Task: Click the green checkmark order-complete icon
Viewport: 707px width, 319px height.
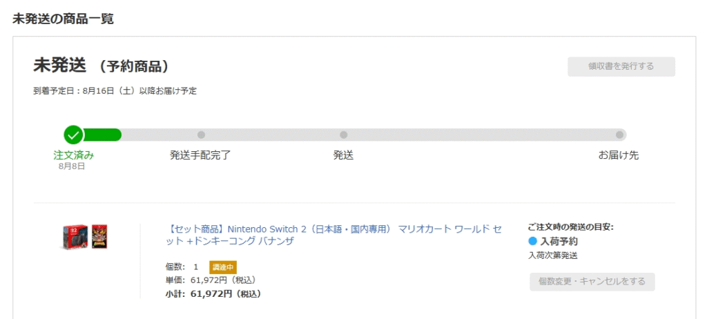Action: tap(73, 135)
